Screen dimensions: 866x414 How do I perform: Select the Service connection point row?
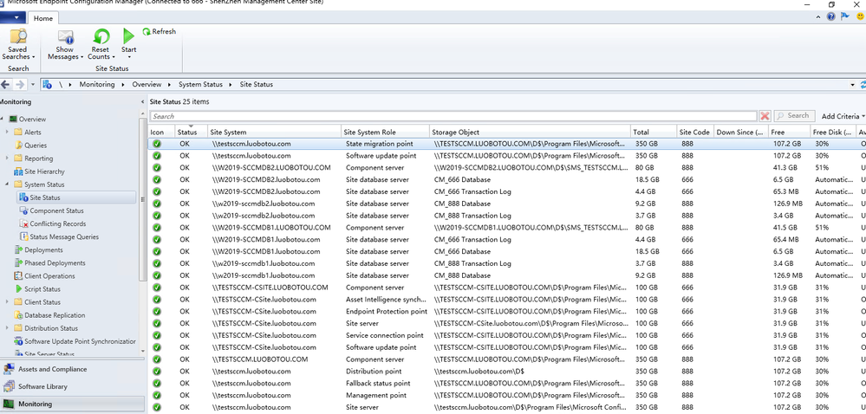coord(506,335)
